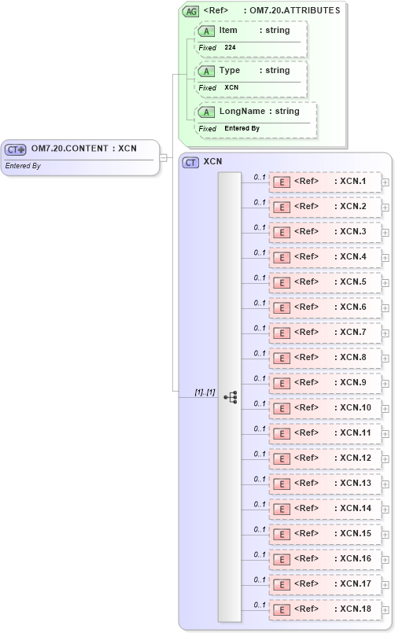Expand the XCN.5 element
The width and height of the screenshot is (395, 633).
click(x=385, y=283)
